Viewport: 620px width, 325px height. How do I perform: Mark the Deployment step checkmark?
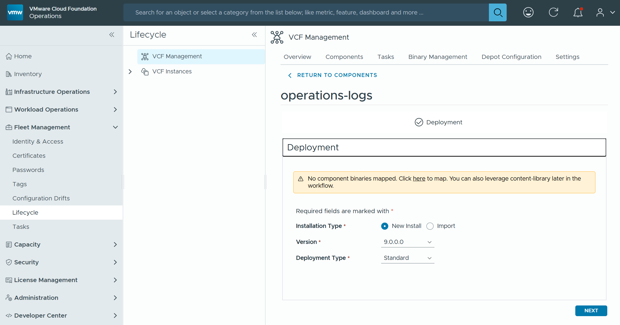tap(419, 122)
